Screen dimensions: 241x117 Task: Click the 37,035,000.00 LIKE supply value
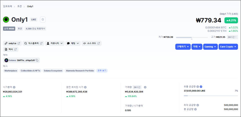[x=194, y=91]
